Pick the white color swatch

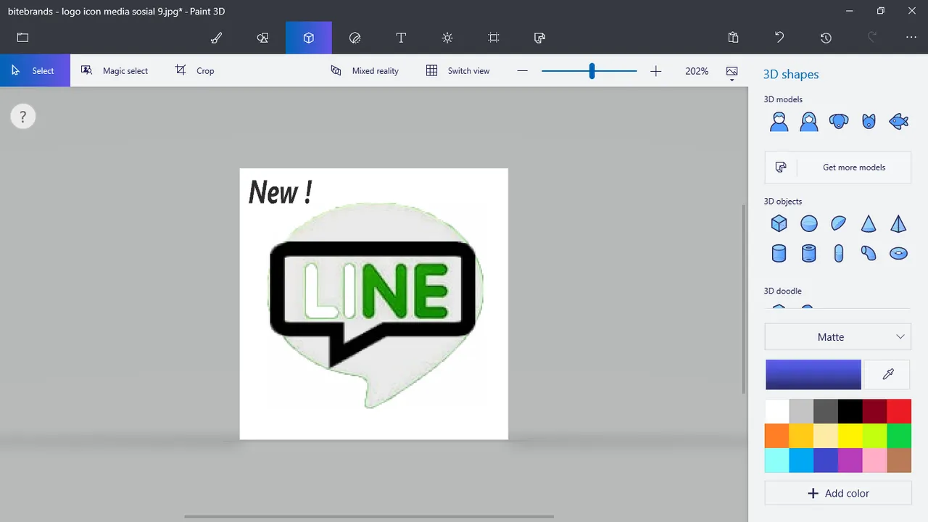click(777, 411)
